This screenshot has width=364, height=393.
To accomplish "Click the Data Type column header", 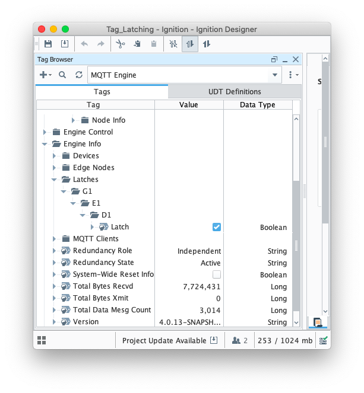I will 258,105.
